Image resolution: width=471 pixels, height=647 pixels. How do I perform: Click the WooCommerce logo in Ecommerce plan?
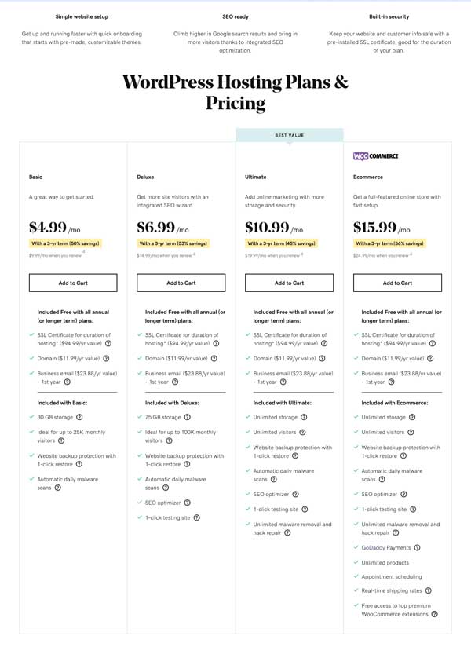coord(376,156)
